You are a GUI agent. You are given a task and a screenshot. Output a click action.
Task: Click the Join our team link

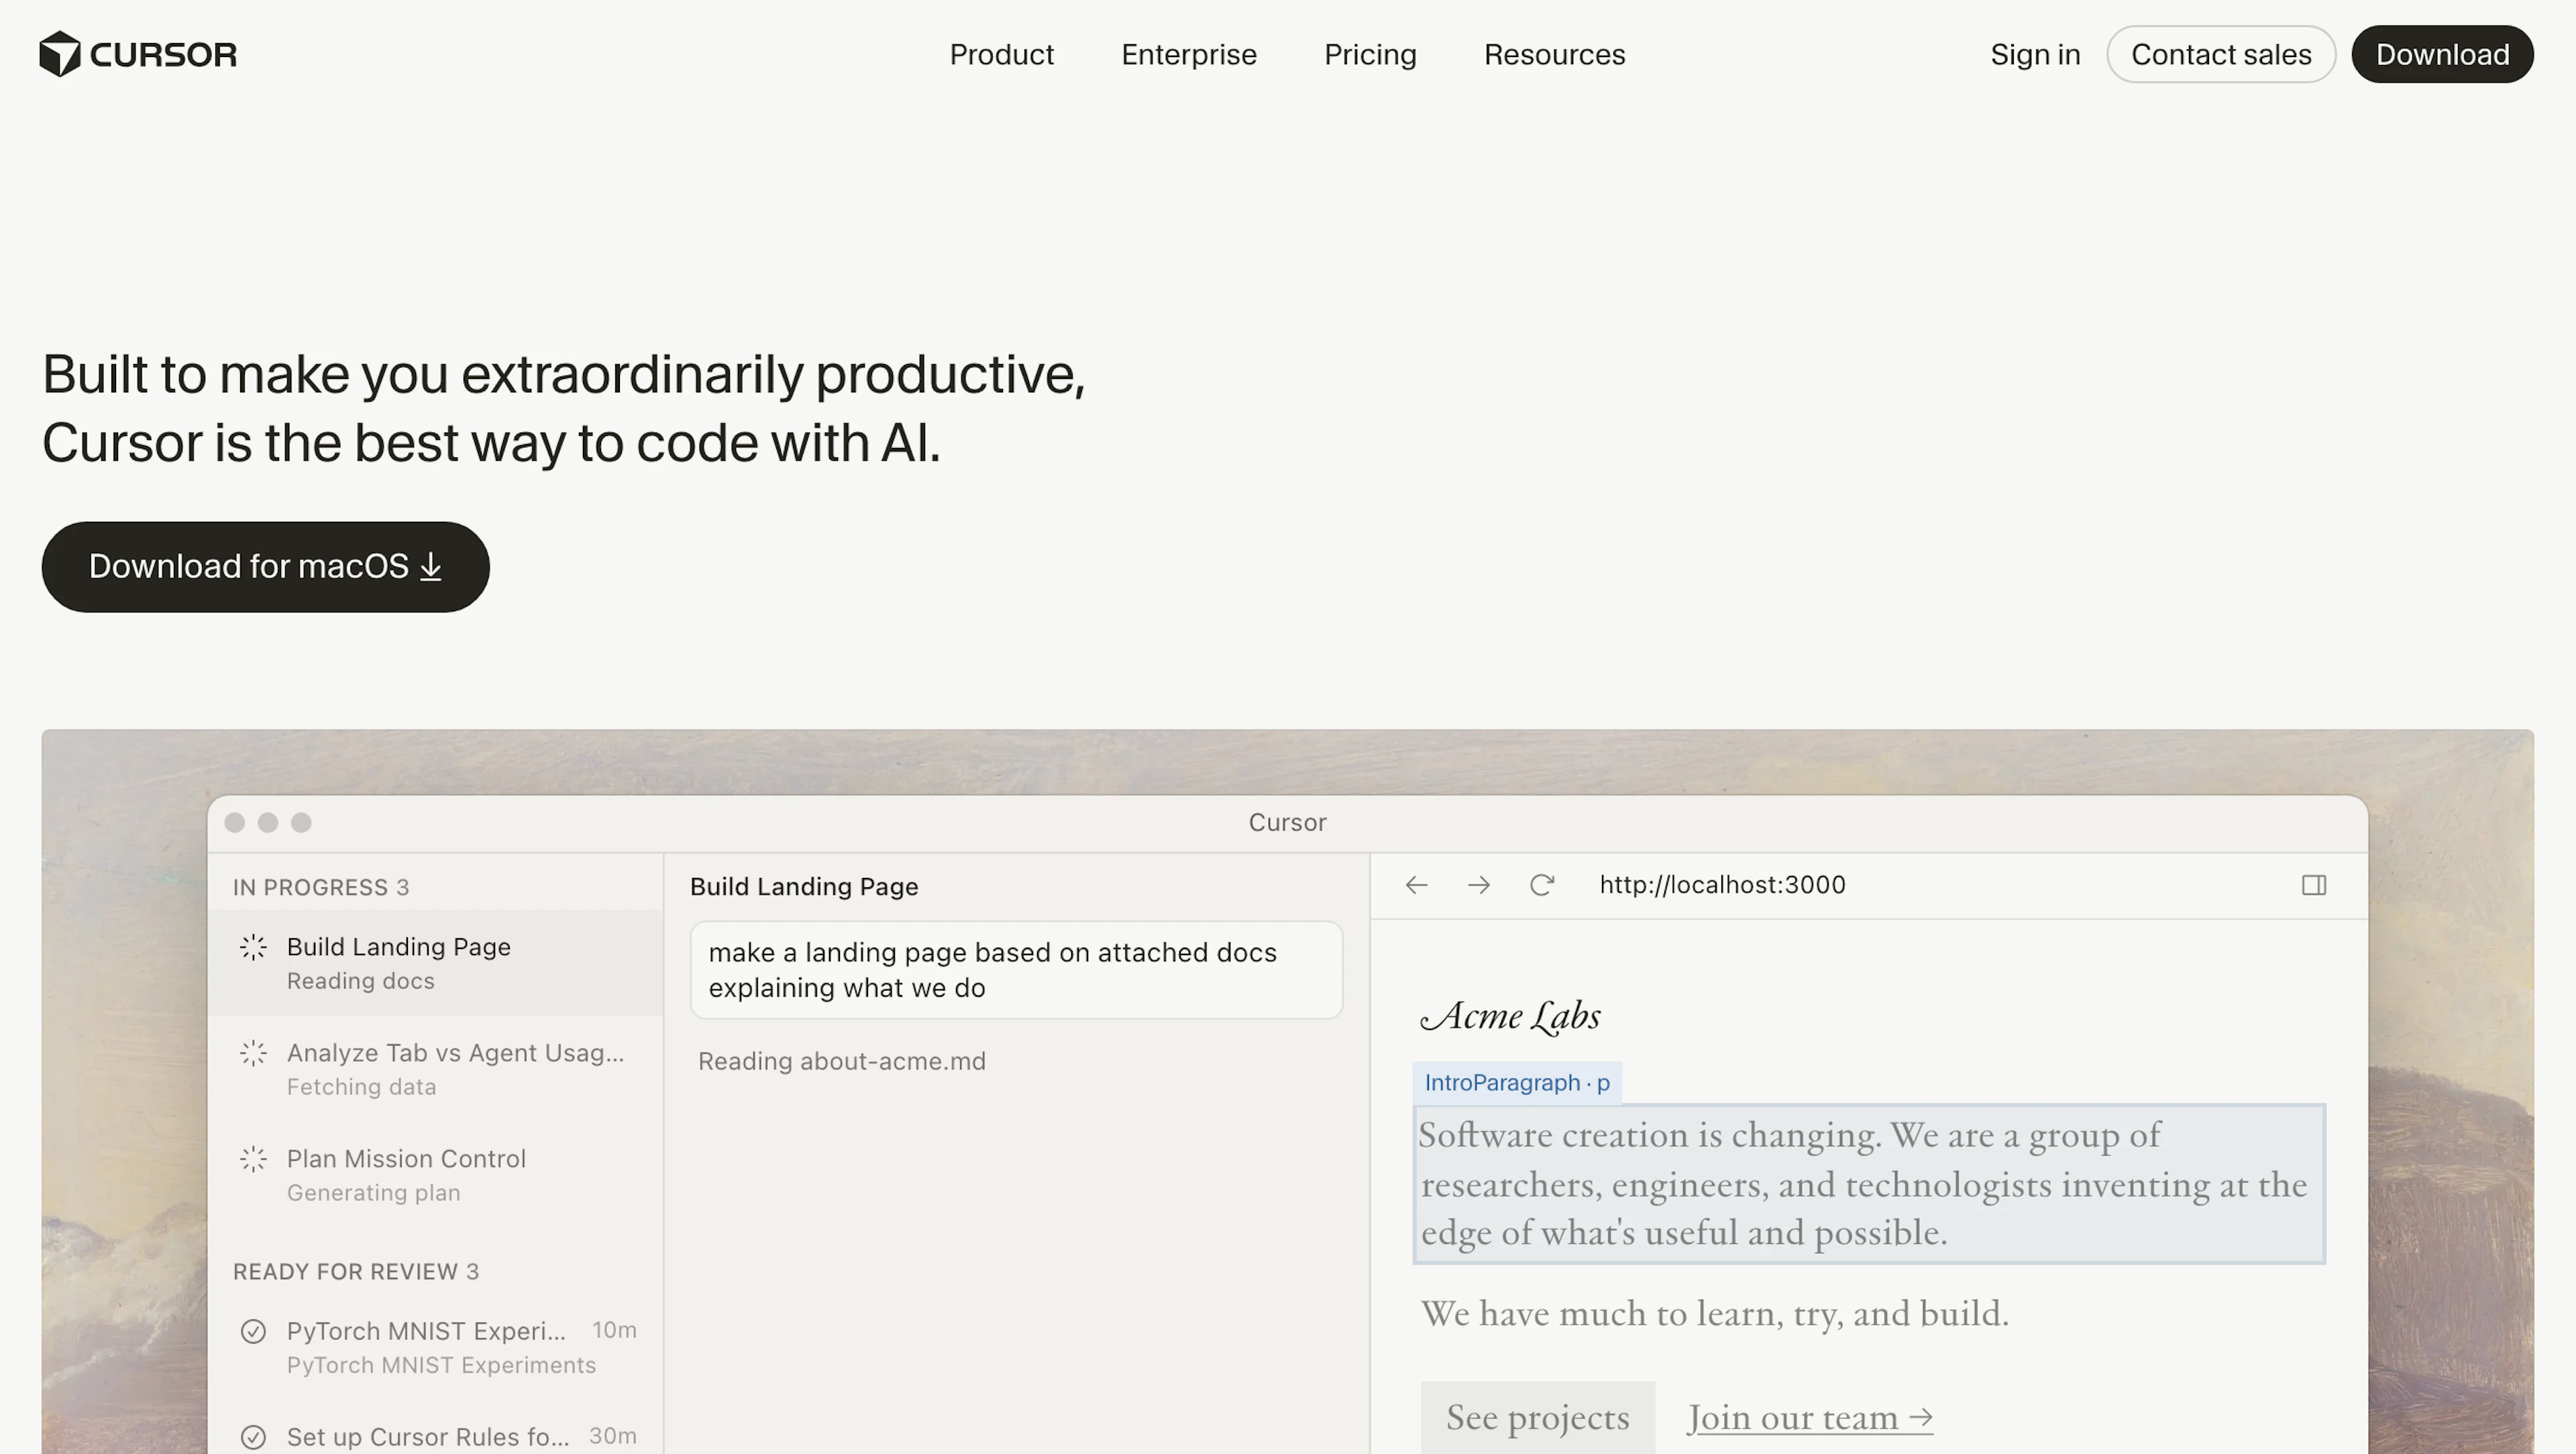tap(1810, 1418)
